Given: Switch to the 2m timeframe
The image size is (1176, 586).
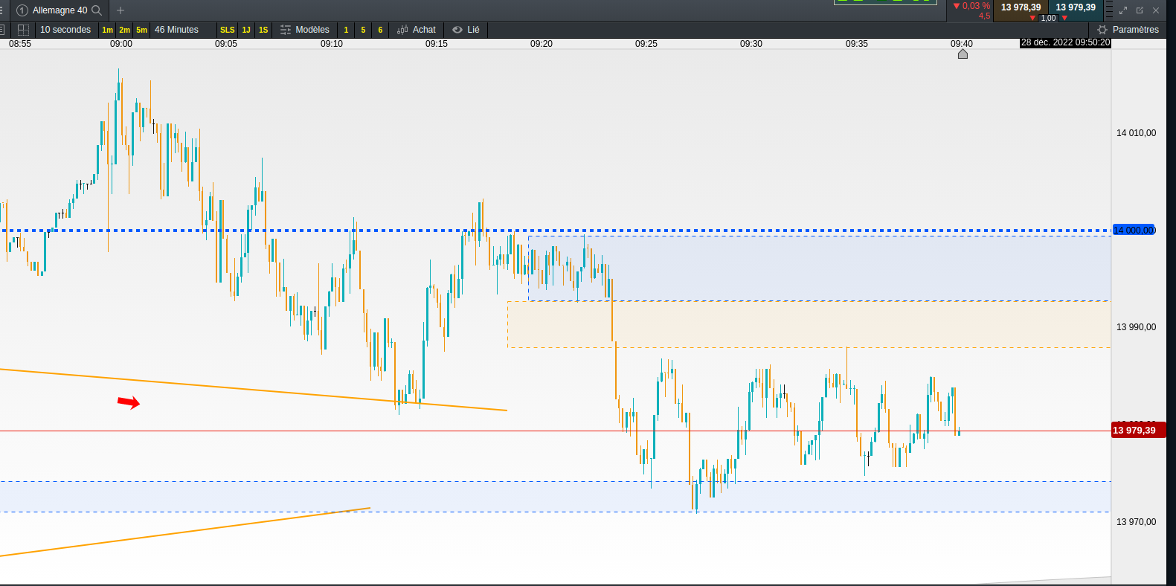Looking at the screenshot, I should tap(124, 30).
